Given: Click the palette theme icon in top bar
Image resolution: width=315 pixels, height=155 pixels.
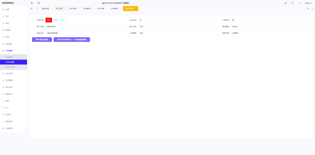Looking at the screenshot, I should [x=285, y=3].
